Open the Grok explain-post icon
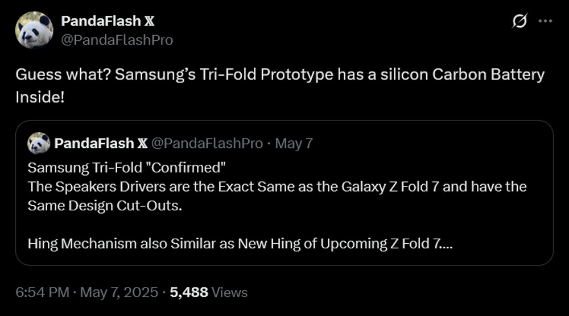 coord(519,22)
